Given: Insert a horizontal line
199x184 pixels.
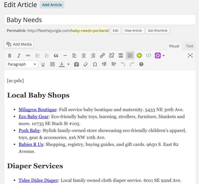Looking at the screenshot, I should click(65, 55).
